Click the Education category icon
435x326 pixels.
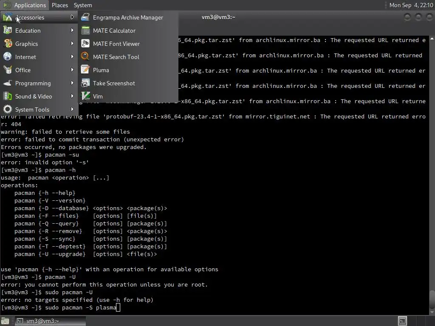(x=8, y=31)
